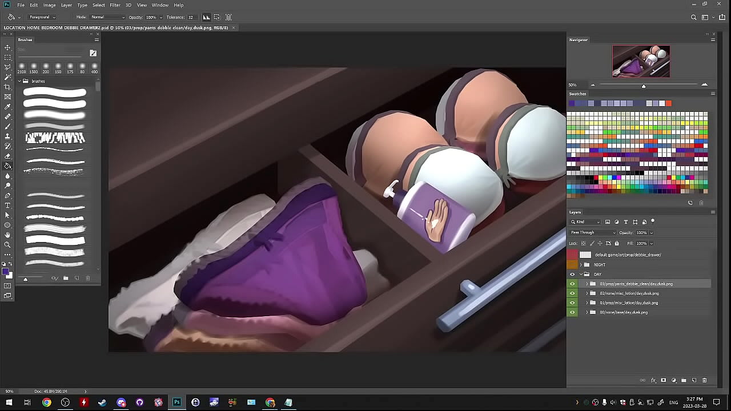Screen dimensions: 731x411
Task: Hide the 00/none/base/day,dusk.png layer group
Action: 572,312
